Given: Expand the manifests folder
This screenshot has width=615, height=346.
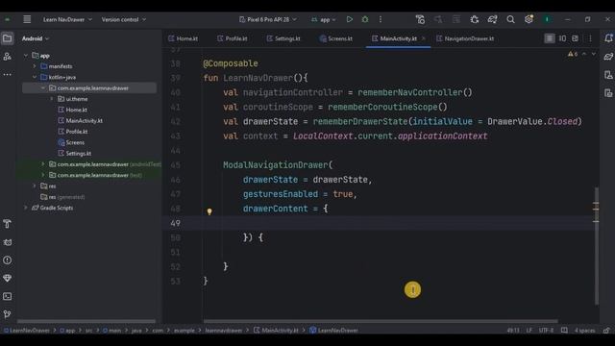Looking at the screenshot, I should click(35, 66).
